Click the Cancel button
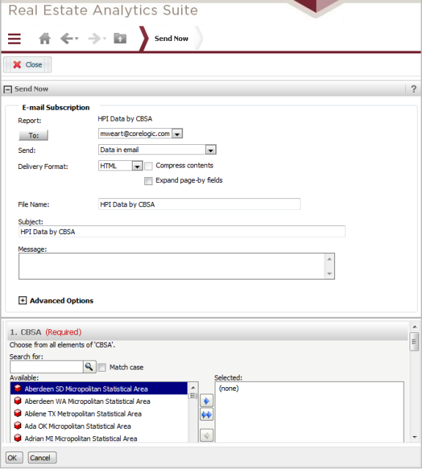 tap(42, 457)
